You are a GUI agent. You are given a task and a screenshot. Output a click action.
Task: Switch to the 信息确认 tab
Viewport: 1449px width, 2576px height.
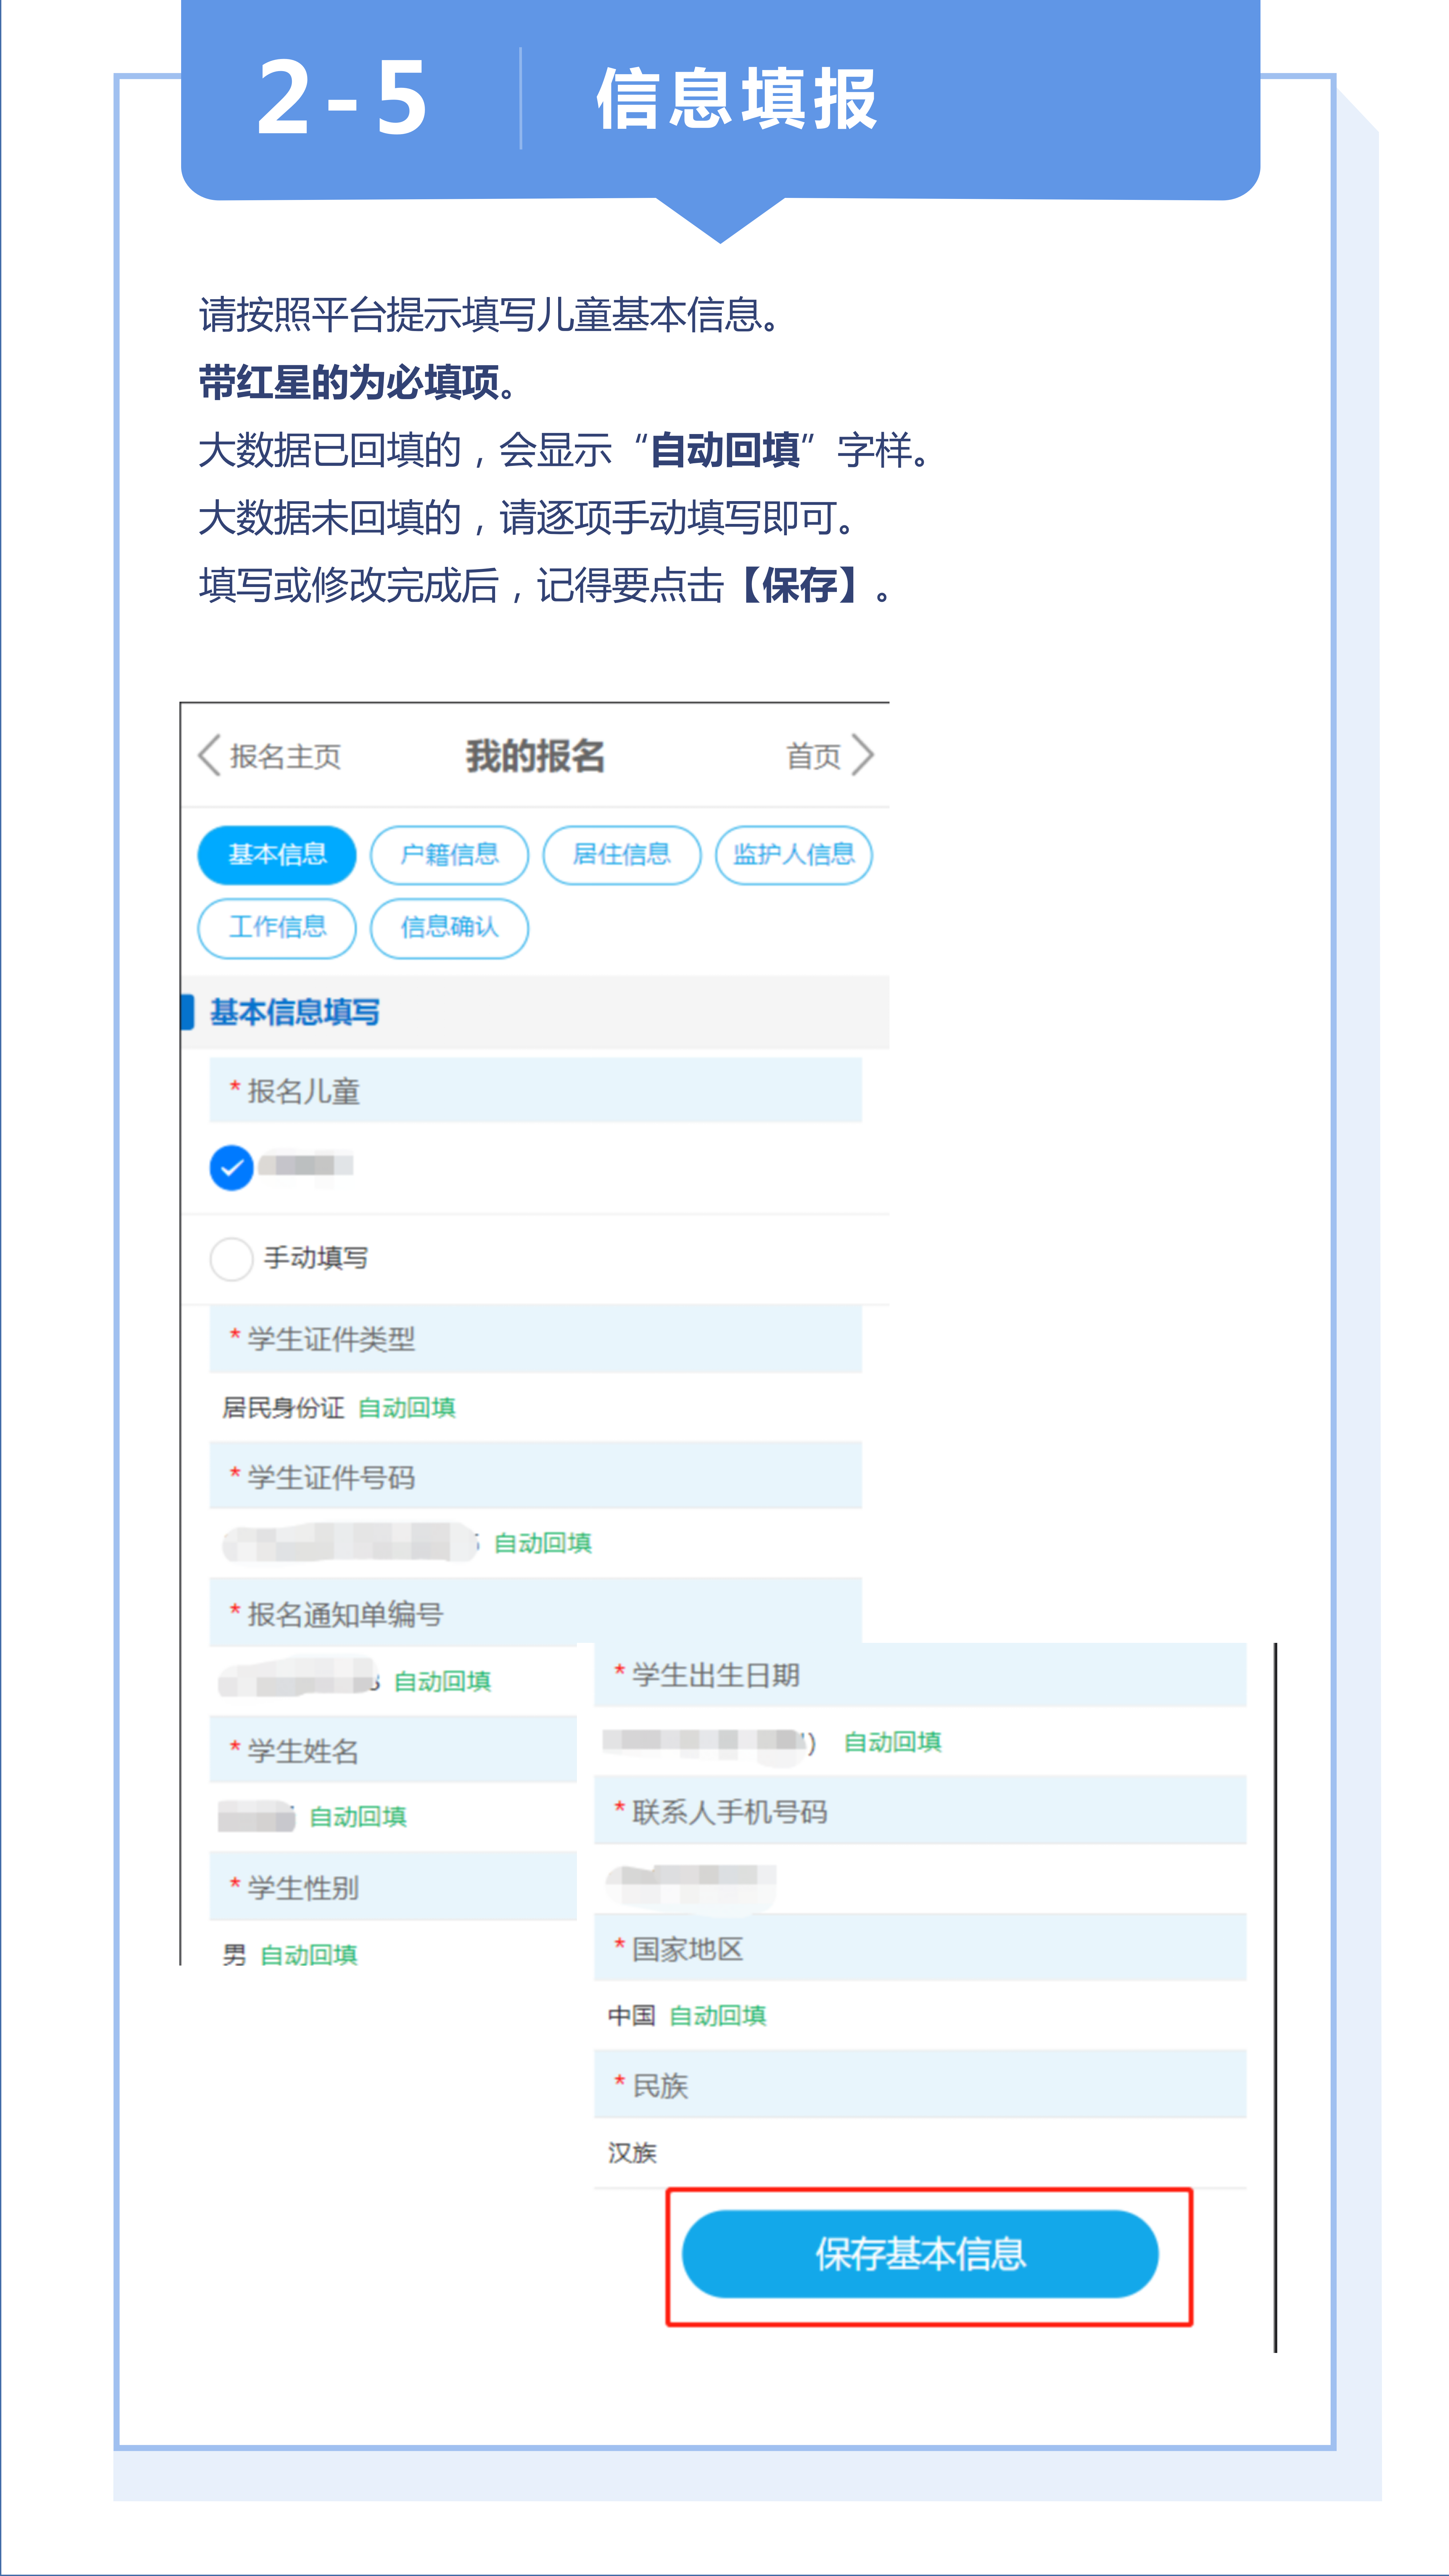(449, 928)
